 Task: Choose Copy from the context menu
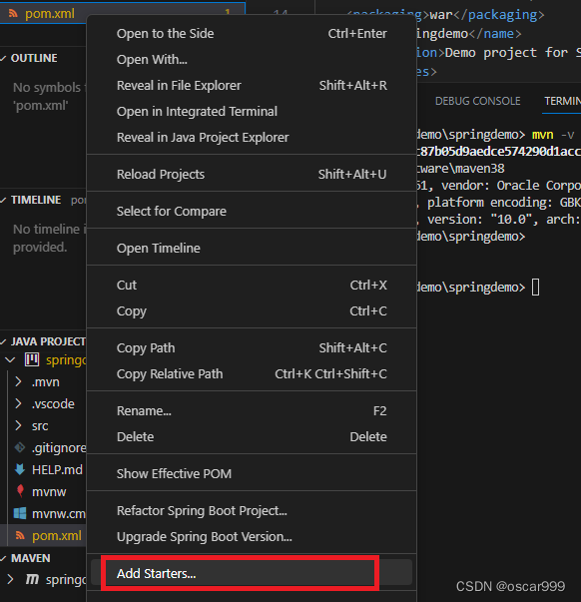point(252,310)
